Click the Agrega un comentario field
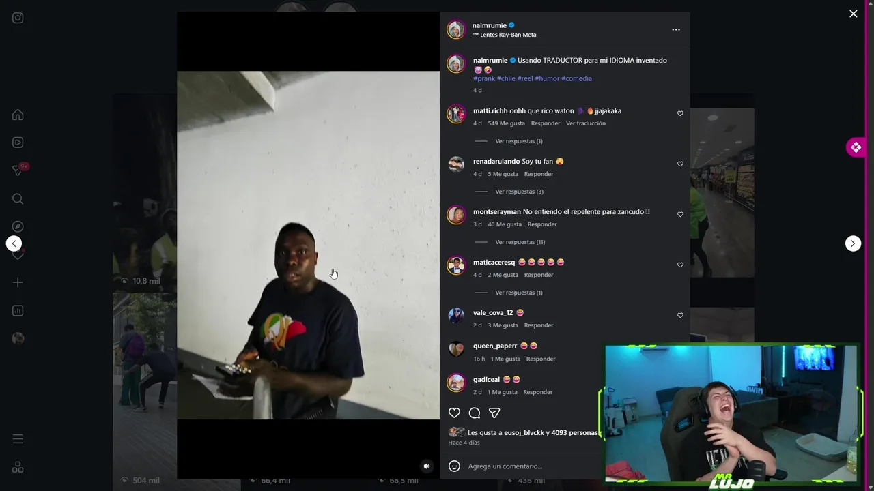Image resolution: width=874 pixels, height=491 pixels. coord(533,466)
